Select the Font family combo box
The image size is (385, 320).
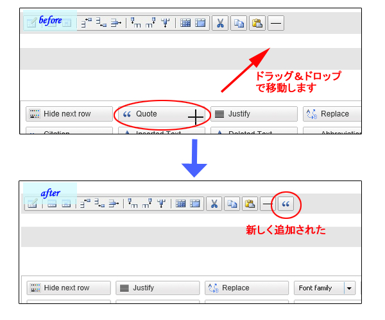pos(319,288)
